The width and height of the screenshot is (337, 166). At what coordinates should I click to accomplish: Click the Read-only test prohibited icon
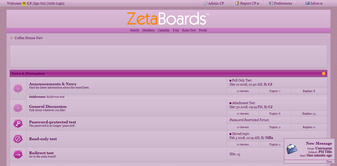coord(18,139)
